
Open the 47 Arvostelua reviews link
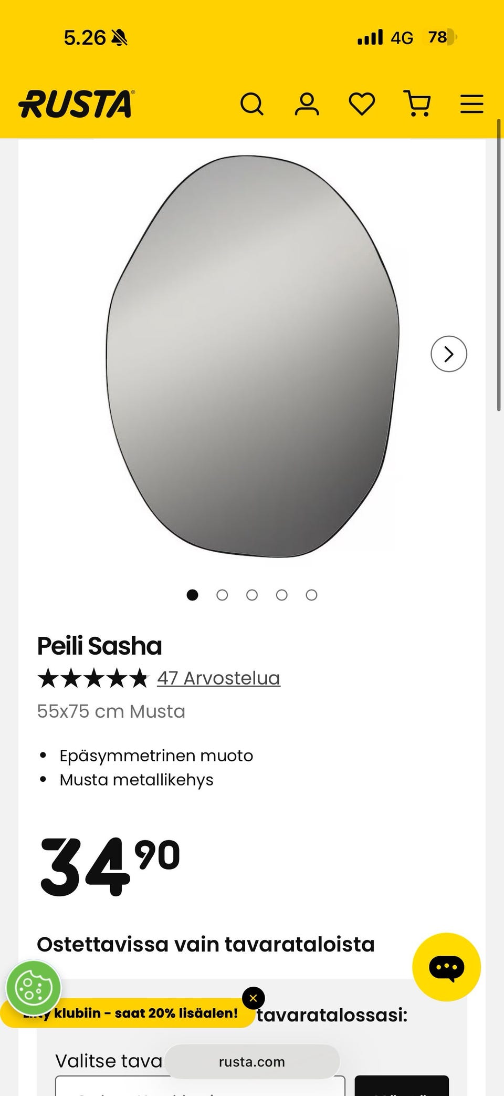[218, 678]
